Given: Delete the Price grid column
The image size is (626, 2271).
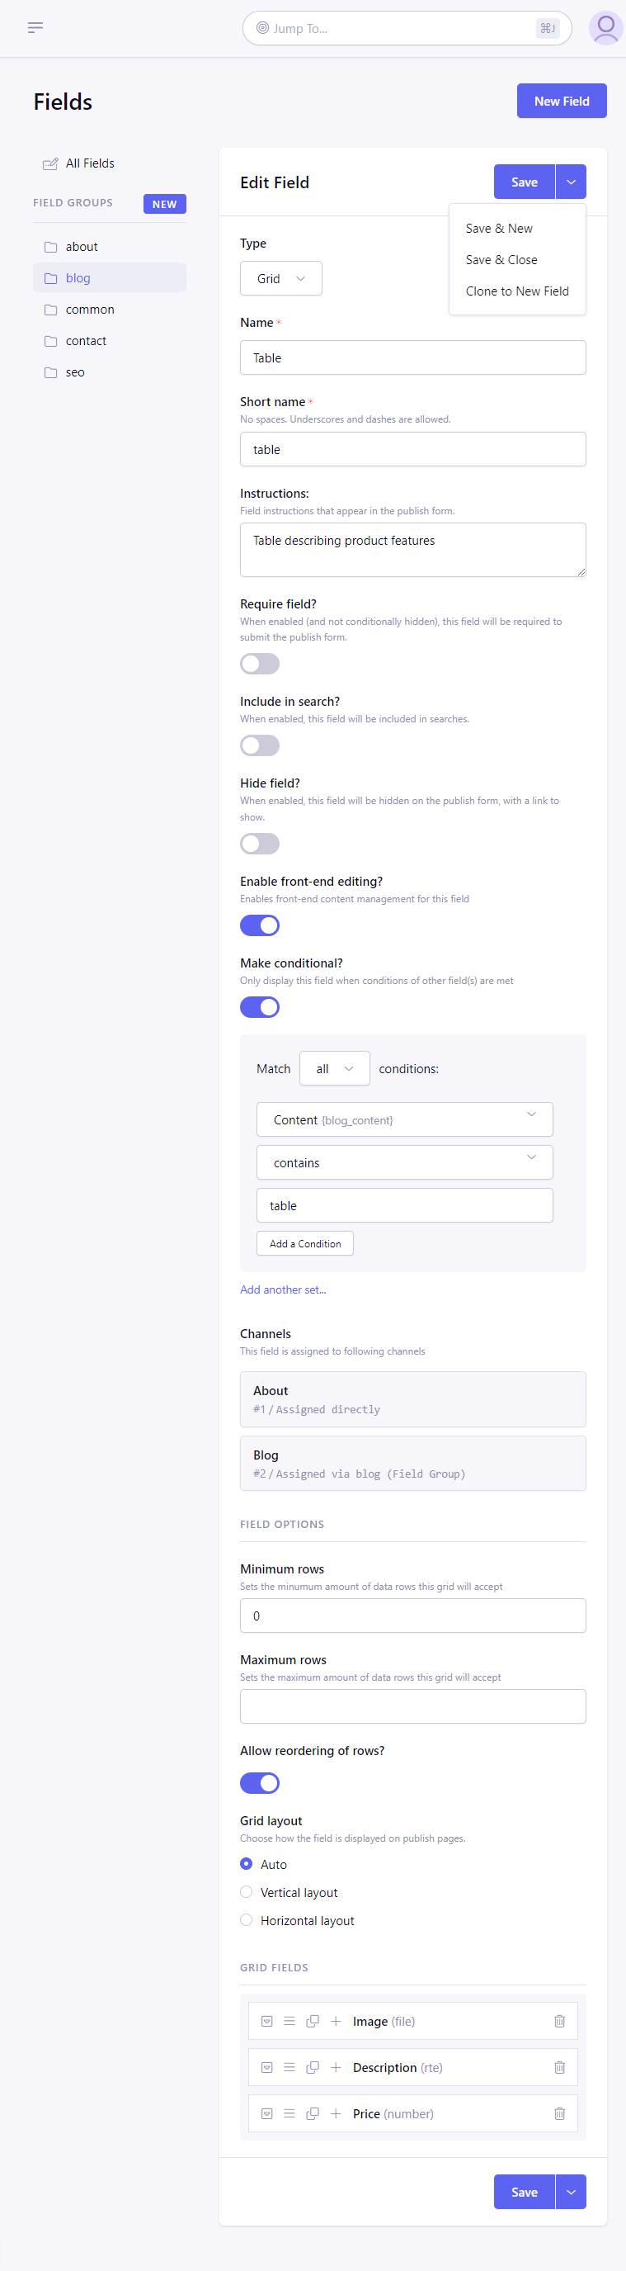Looking at the screenshot, I should 559,2113.
